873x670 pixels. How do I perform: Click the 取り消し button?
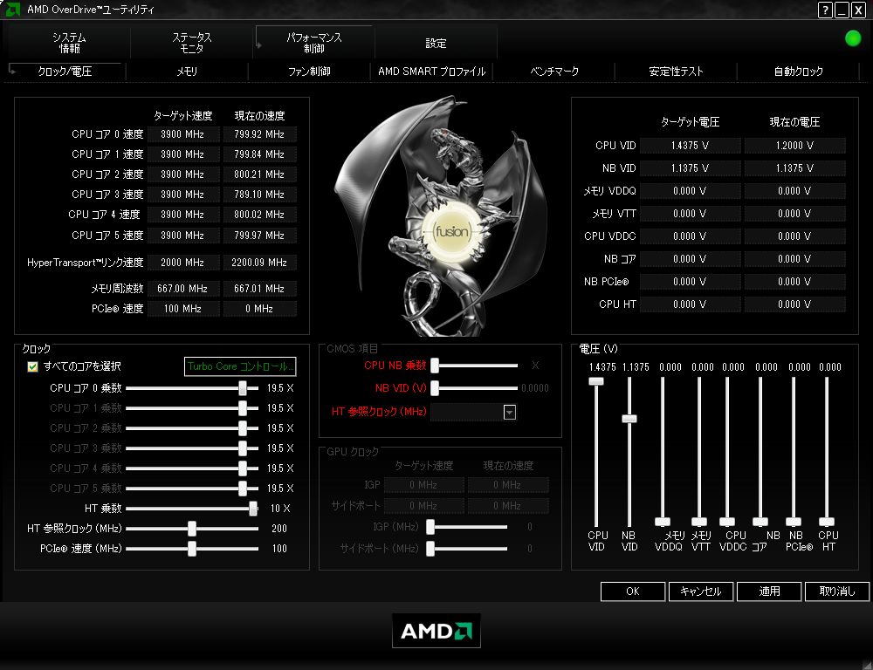pos(837,591)
